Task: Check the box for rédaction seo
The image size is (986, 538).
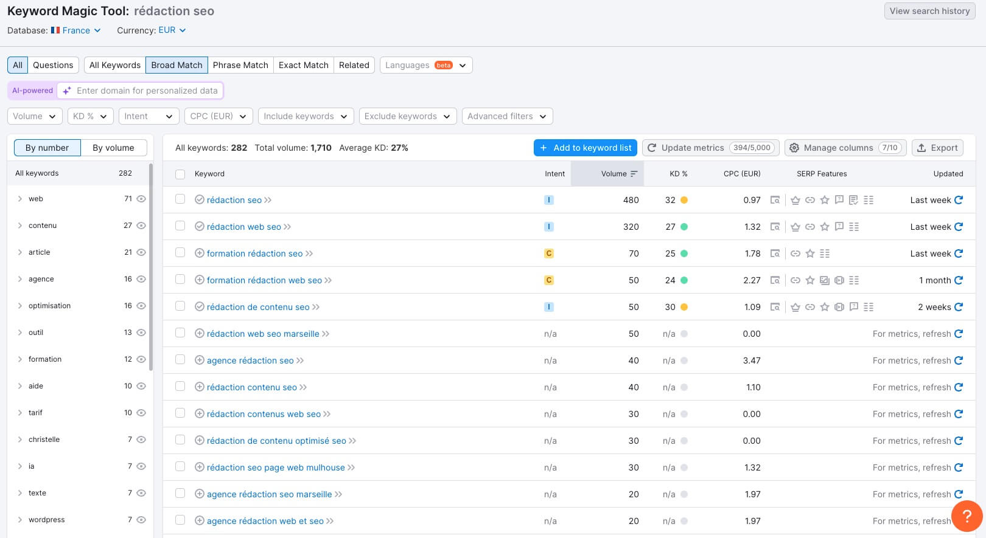Action: pos(180,199)
